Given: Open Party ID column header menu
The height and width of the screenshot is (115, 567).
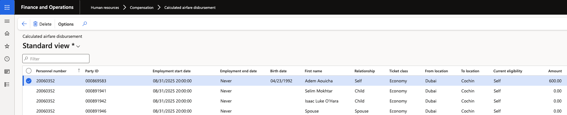Looking at the screenshot, I should (92, 71).
